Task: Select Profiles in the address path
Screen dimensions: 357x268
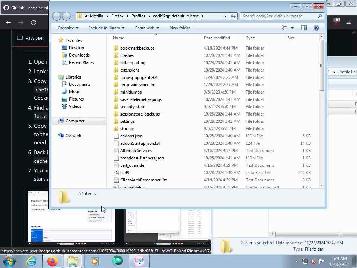Action: tap(138, 16)
